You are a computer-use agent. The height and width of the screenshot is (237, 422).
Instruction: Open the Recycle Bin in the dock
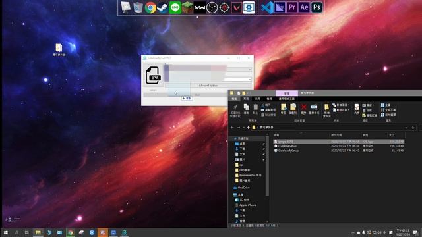point(138,7)
